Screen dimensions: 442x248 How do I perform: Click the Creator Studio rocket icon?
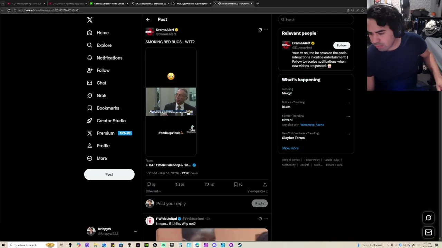click(x=90, y=121)
